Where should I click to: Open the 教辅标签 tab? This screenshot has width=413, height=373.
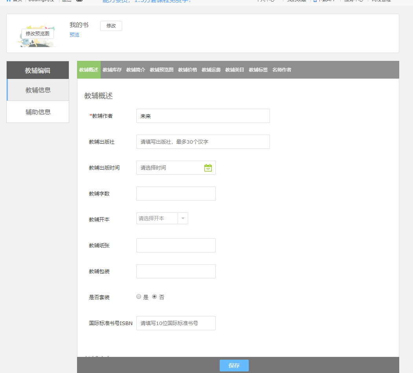(258, 70)
